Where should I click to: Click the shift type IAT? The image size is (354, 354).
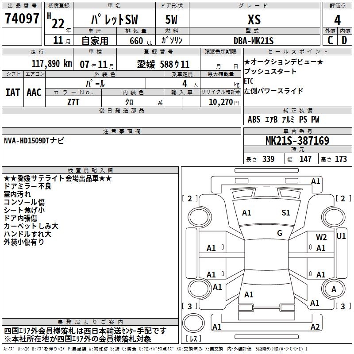pyautogui.click(x=12, y=92)
